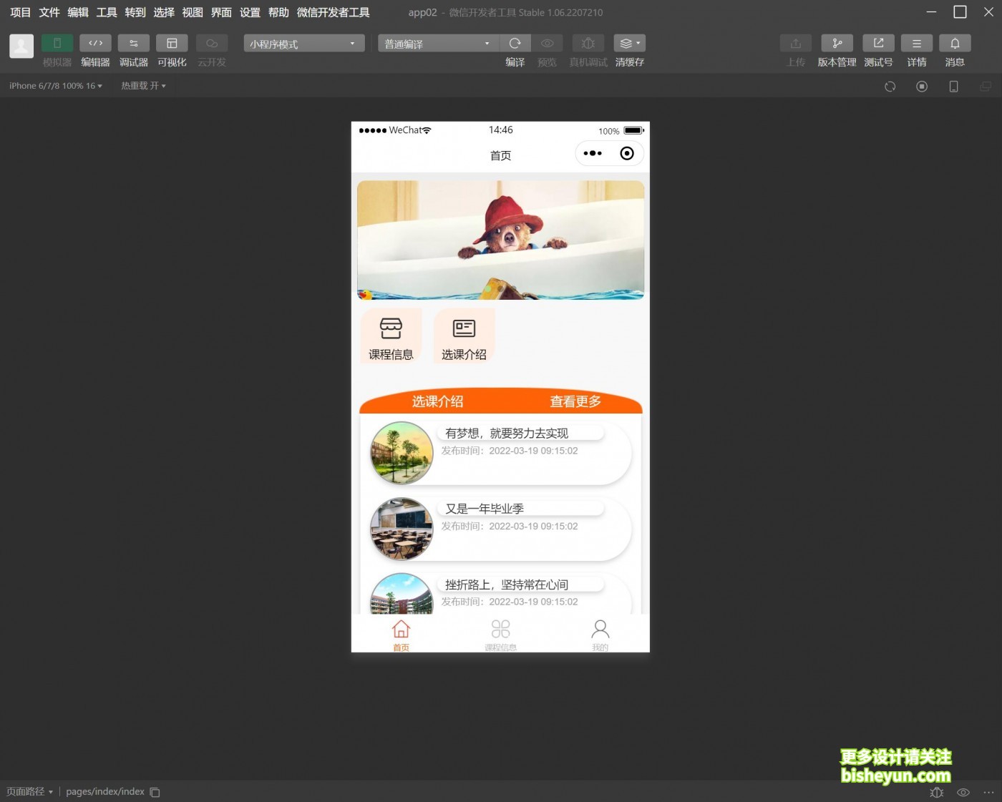Expand the 页面路径 page path dropdown

click(30, 791)
